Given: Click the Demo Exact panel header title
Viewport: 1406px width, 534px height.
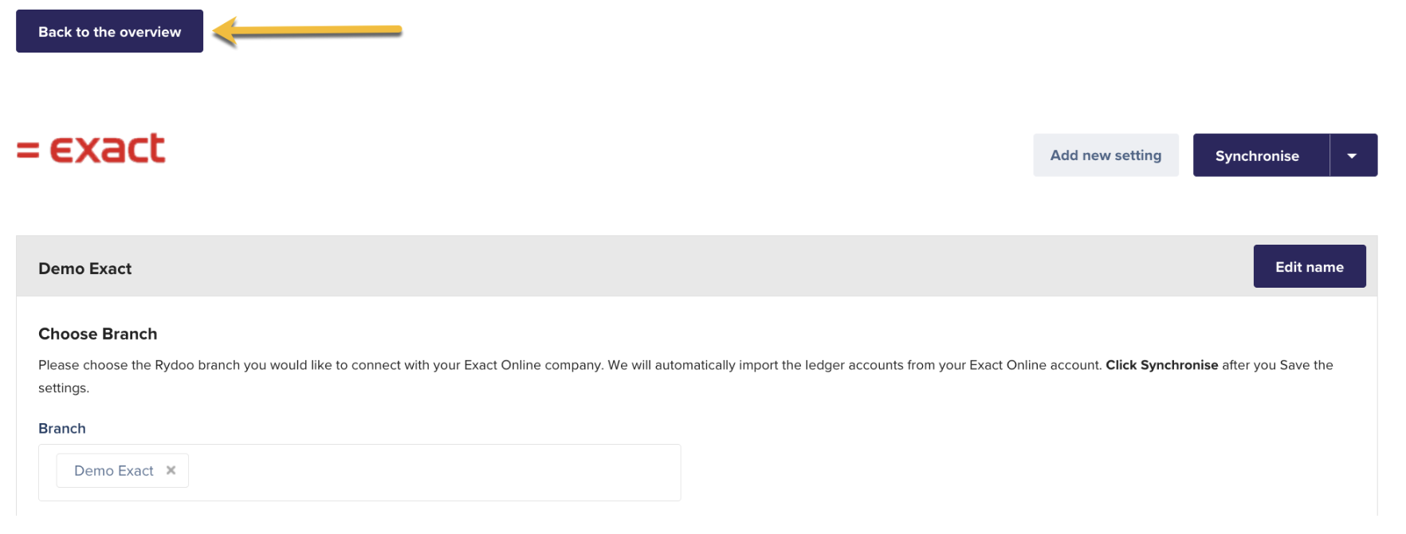Looking at the screenshot, I should click(84, 269).
